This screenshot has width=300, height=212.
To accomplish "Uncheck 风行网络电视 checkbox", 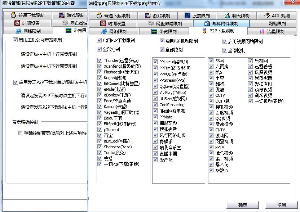I will click(155, 135).
